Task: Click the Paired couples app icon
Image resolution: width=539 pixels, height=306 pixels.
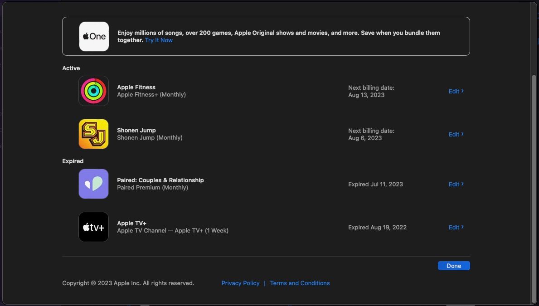Action: coord(94,184)
